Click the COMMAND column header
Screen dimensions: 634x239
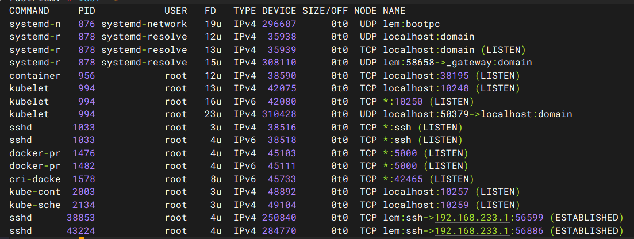click(x=29, y=11)
